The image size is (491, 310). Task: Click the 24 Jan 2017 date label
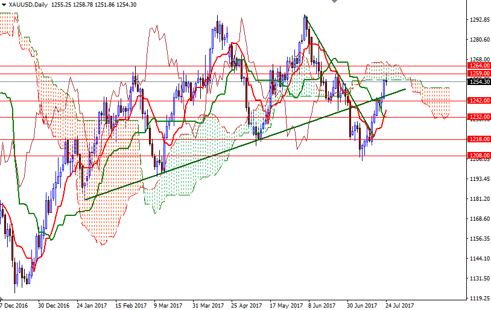pos(92,305)
